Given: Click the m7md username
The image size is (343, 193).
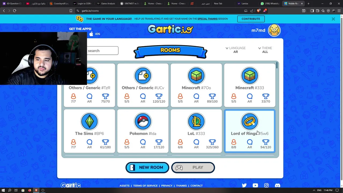Looking at the screenshot, I should (258, 30).
